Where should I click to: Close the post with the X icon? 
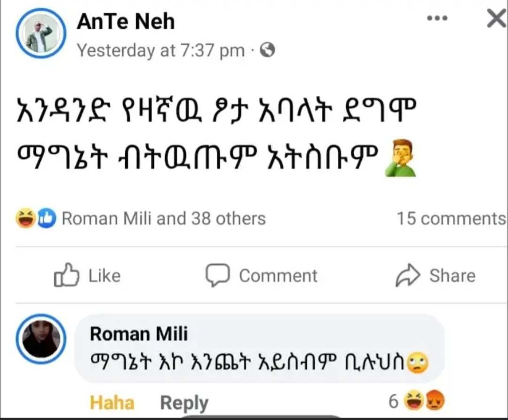click(x=497, y=18)
